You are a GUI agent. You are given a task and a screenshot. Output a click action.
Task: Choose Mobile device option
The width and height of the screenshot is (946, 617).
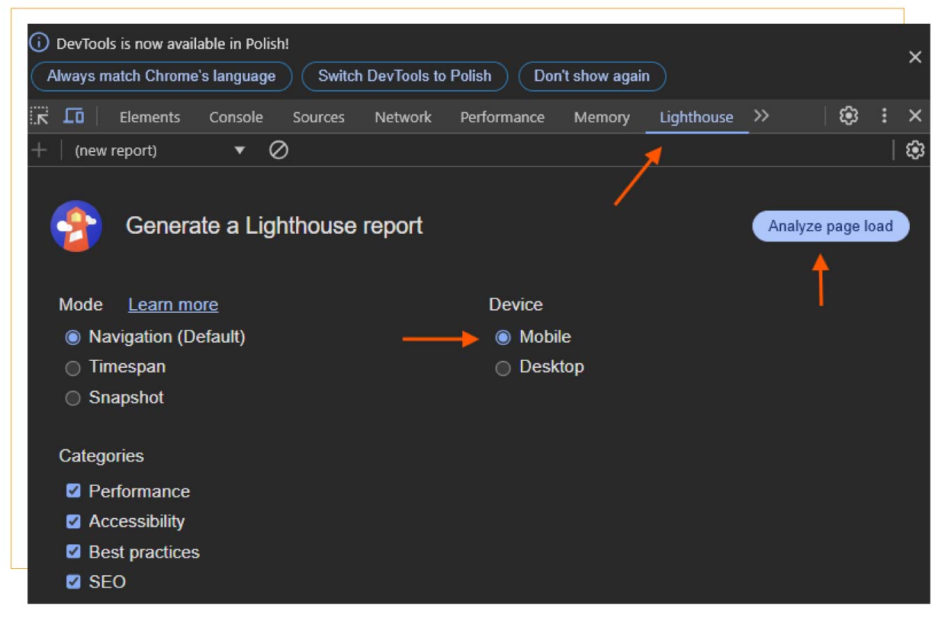tap(503, 338)
